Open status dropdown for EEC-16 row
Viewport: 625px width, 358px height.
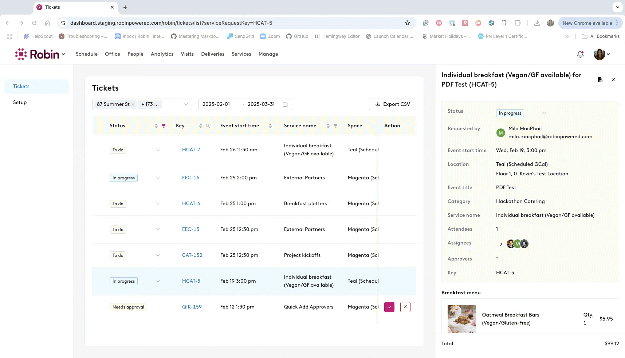click(x=158, y=178)
